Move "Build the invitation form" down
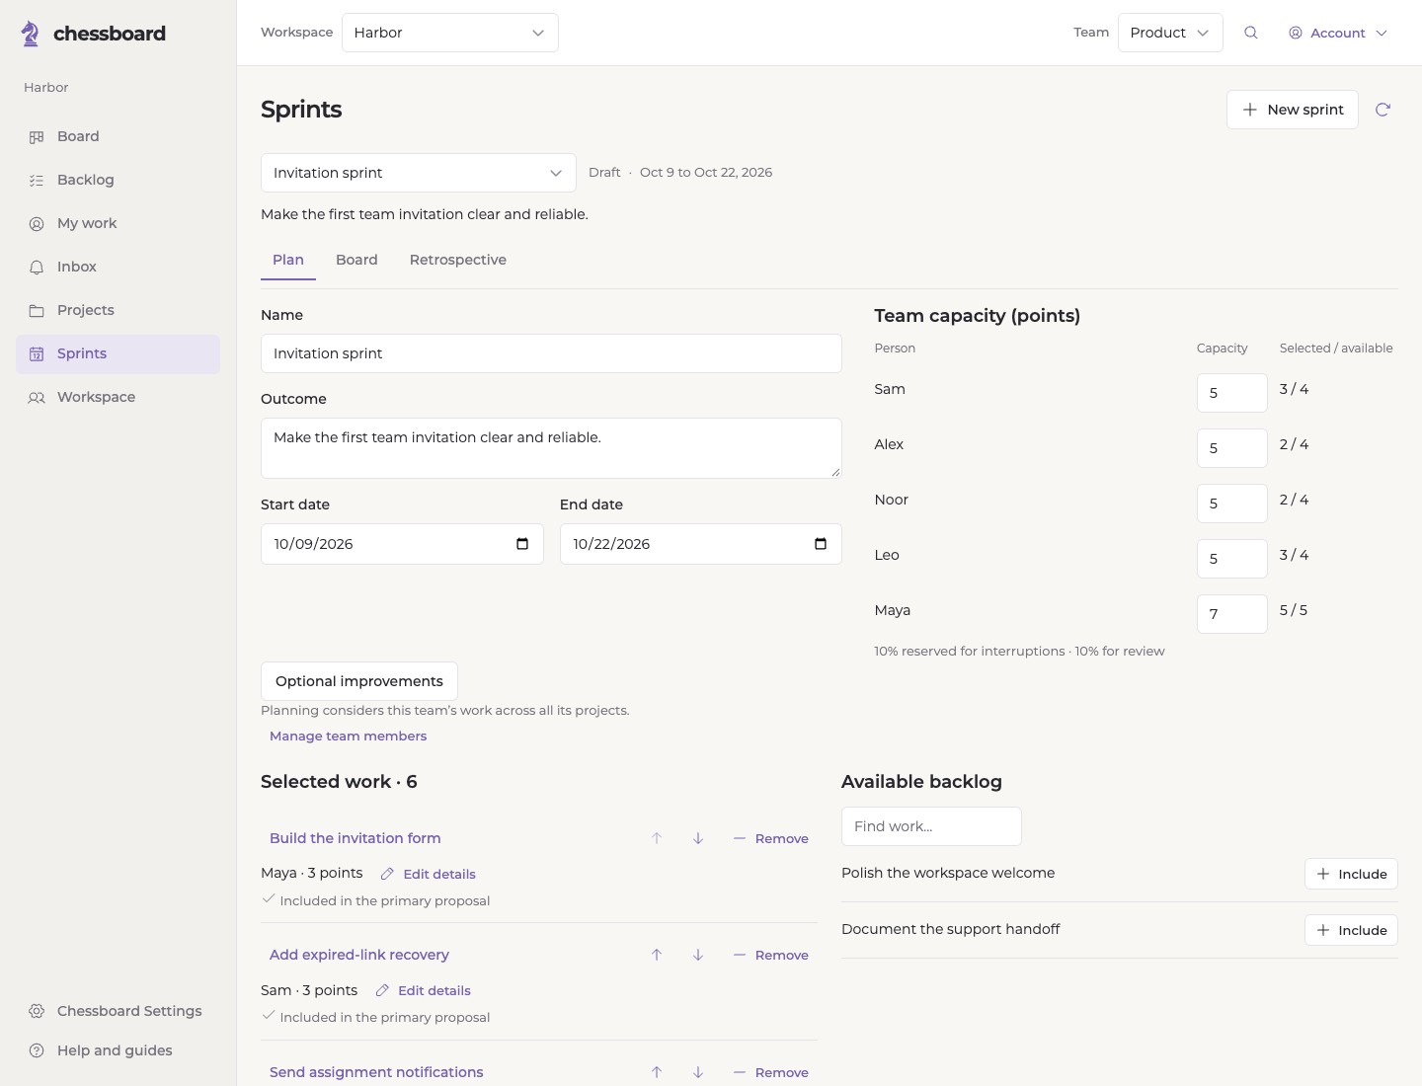The height and width of the screenshot is (1086, 1422). pyautogui.click(x=698, y=838)
